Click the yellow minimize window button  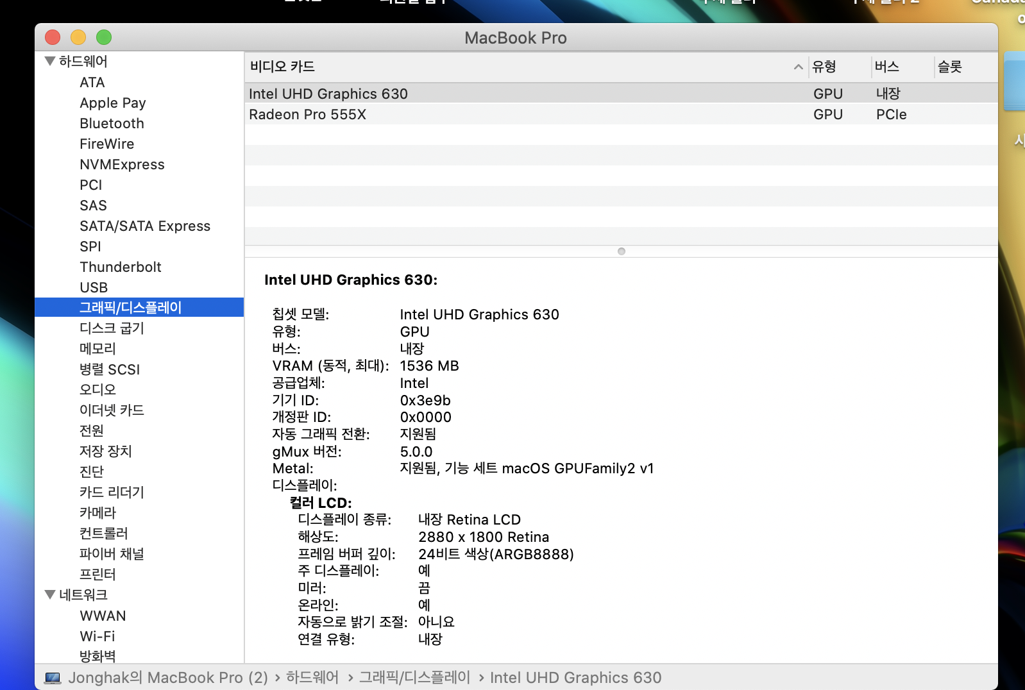[x=78, y=38]
